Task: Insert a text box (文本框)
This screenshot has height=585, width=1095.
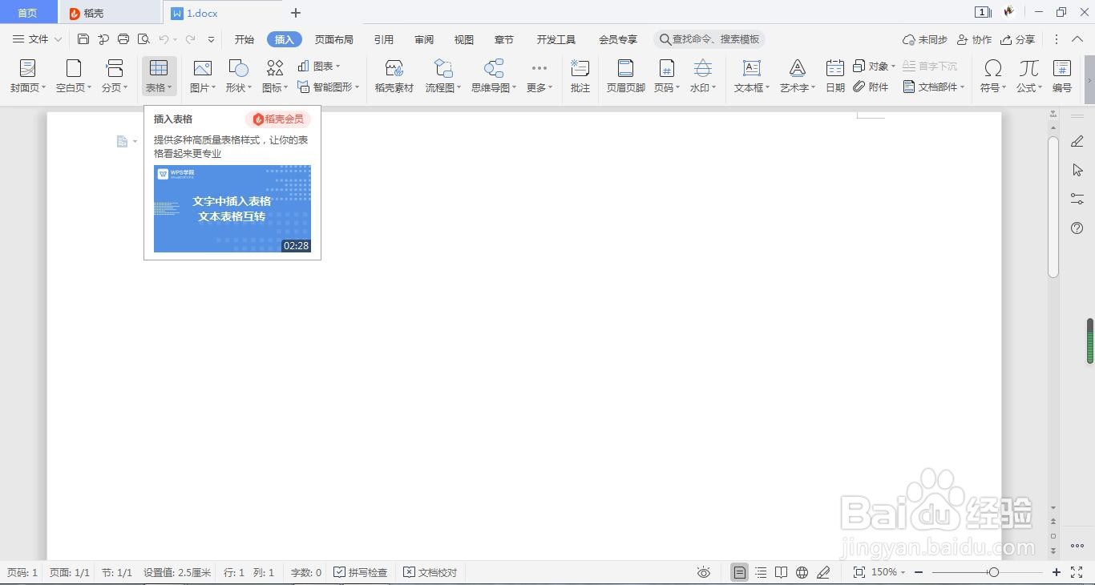Action: click(752, 76)
